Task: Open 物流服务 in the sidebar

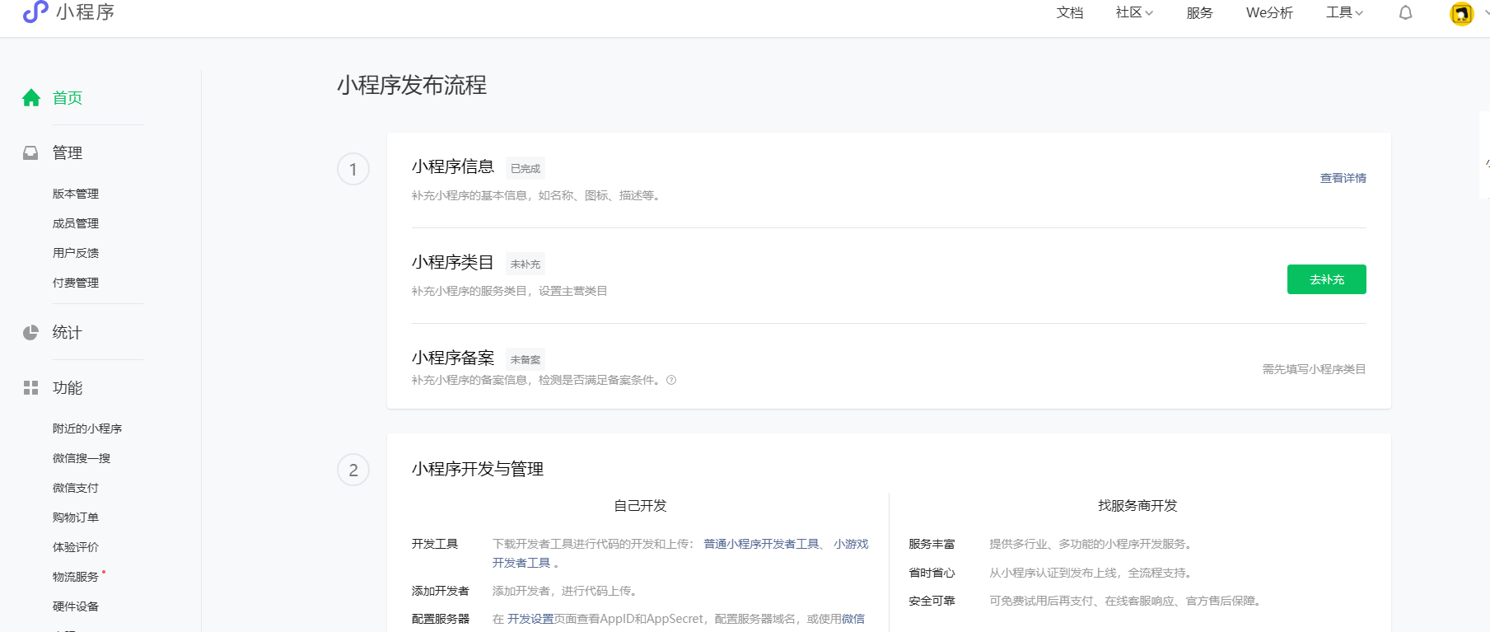Action: pyautogui.click(x=76, y=577)
